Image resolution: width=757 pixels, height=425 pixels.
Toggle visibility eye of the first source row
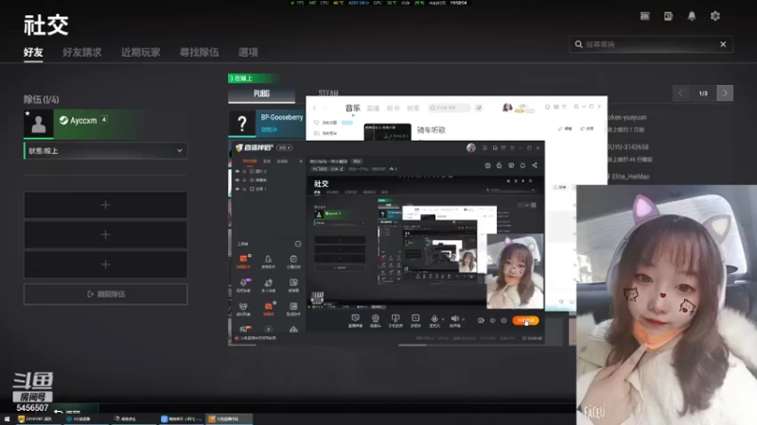[238, 171]
